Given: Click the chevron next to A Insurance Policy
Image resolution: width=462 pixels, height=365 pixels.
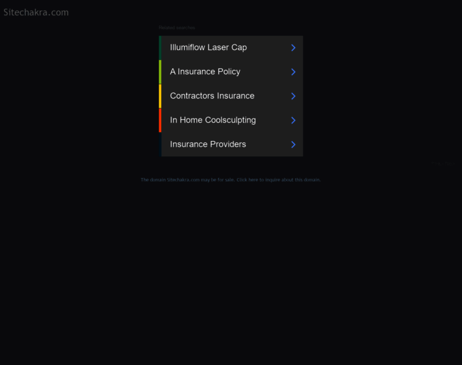Looking at the screenshot, I should pyautogui.click(x=293, y=72).
